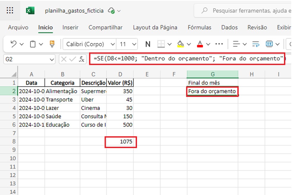292x195 pixels.
Task: Select the Categoria header cell
Action: coord(62,83)
